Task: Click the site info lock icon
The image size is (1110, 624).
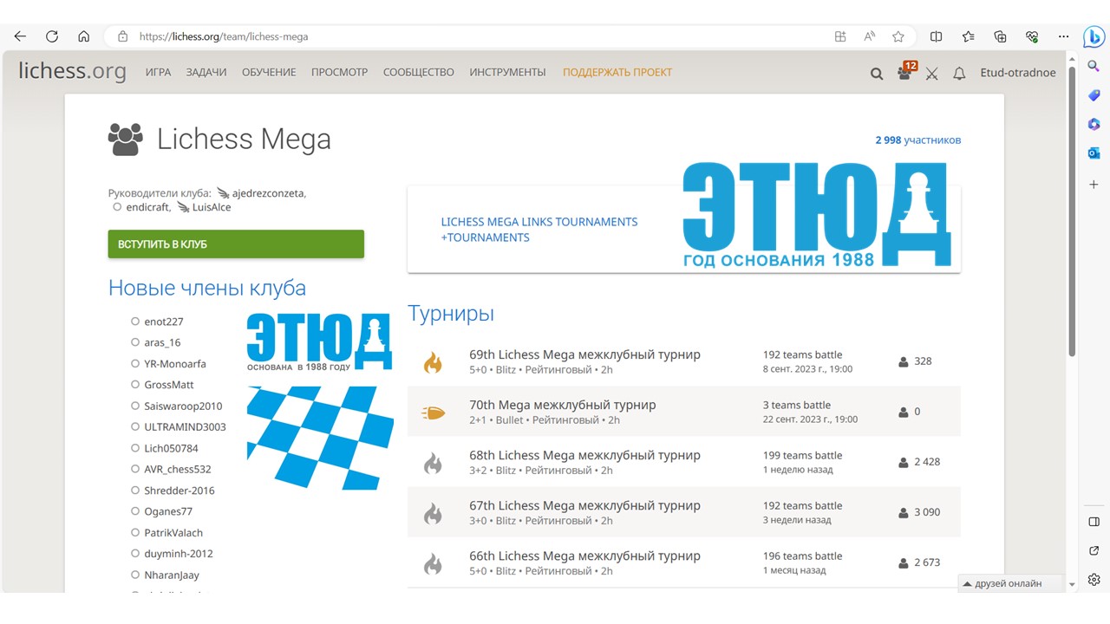Action: pos(122,36)
